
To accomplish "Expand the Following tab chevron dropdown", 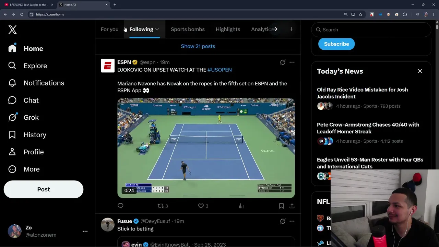I will [x=157, y=30].
